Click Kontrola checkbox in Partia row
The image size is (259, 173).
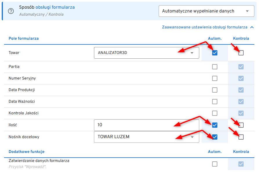pos(241,67)
